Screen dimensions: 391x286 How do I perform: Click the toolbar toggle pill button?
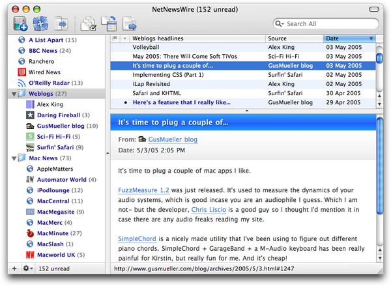tap(374, 10)
